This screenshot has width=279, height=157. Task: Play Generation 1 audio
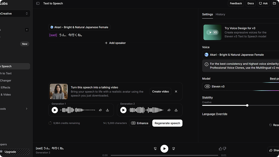55,110
